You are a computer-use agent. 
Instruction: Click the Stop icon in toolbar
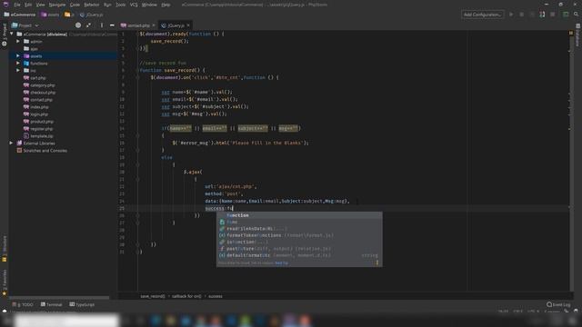553,15
